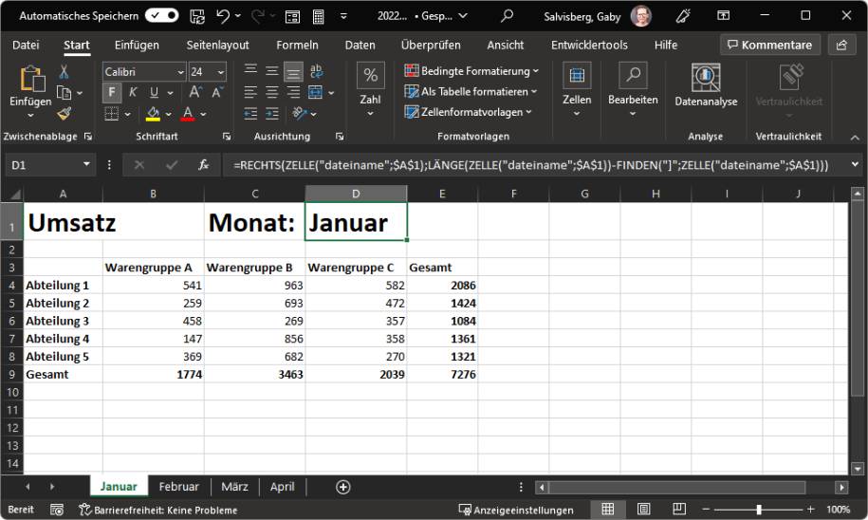Screen dimensions: 868x520
Task: Click the Kommentare button
Action: 769,45
